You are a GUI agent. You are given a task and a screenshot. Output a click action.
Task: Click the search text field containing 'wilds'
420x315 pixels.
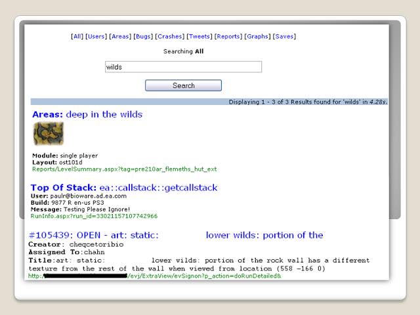183,67
